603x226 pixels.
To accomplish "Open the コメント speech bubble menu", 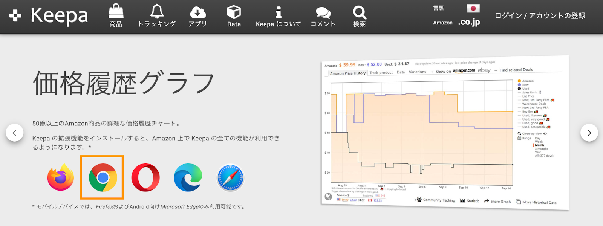I will click(323, 16).
